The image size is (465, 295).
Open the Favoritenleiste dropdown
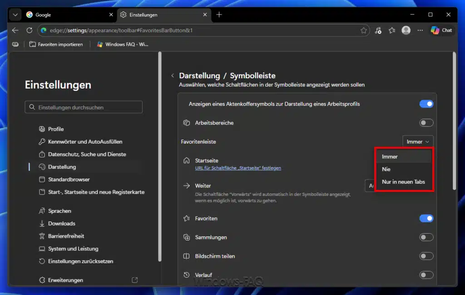point(417,141)
